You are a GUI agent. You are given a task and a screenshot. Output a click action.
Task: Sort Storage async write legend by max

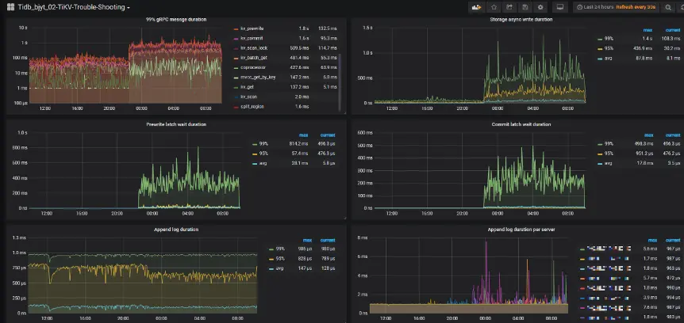click(x=647, y=30)
